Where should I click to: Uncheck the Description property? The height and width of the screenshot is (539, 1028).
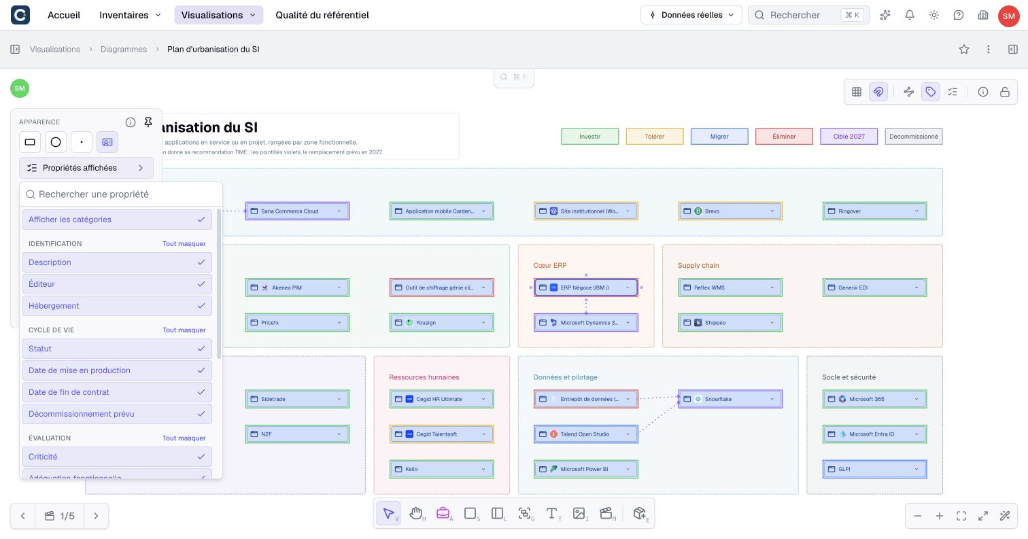pos(117,262)
